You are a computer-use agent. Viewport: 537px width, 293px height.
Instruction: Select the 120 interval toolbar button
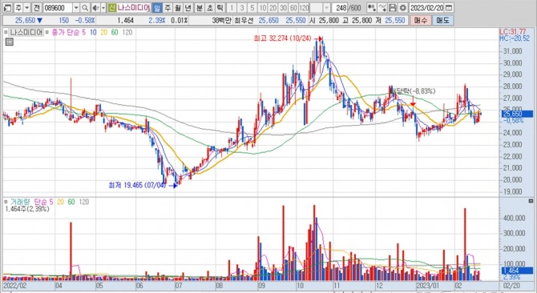coord(304,7)
